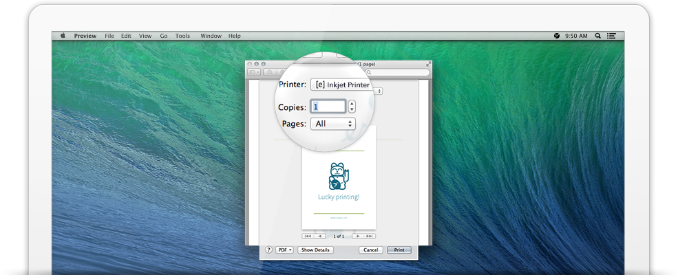Increase copies with the stepper up arrow
The width and height of the screenshot is (678, 275).
click(352, 104)
